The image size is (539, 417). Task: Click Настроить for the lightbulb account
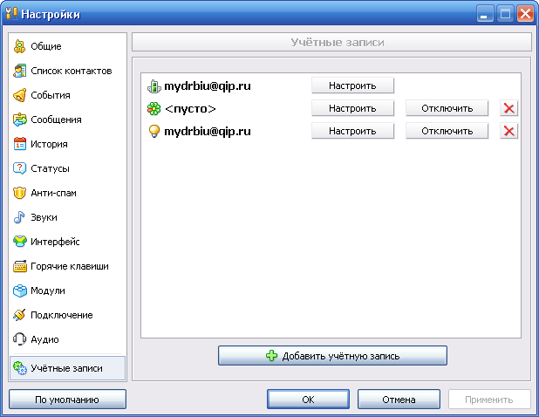point(352,131)
